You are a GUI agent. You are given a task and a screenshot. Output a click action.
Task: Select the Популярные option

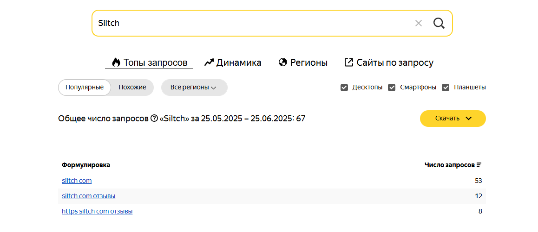click(85, 87)
